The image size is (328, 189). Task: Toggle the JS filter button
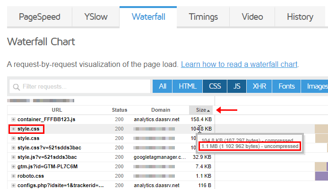pos(237,86)
